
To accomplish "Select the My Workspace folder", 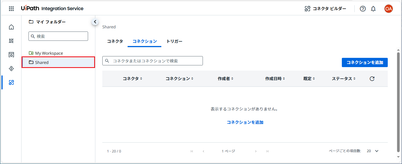I will (58, 53).
